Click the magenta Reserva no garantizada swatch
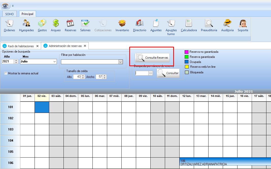The width and height of the screenshot is (271, 169). click(x=186, y=52)
